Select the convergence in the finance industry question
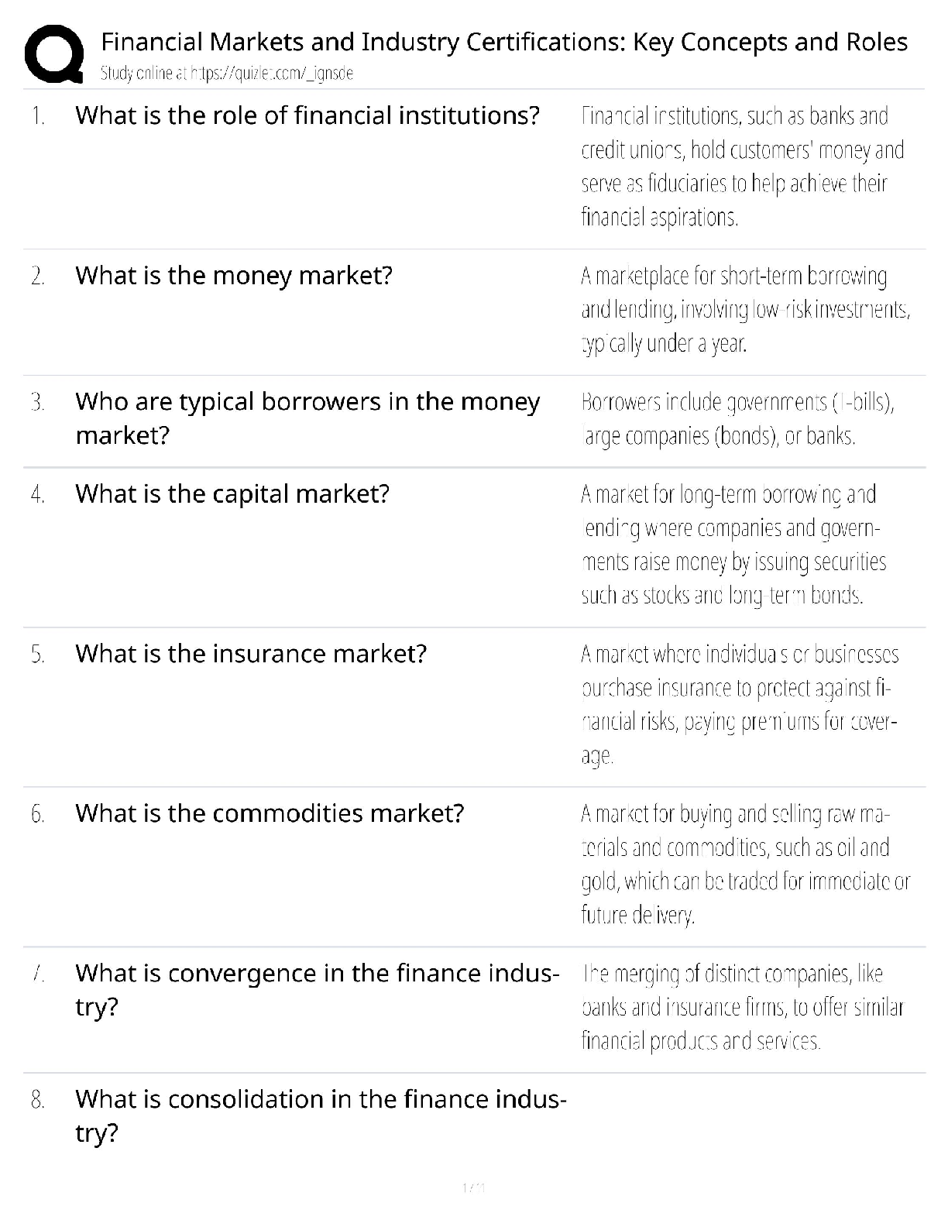Screen dimensions: 948x1227 pyautogui.click(x=317, y=989)
